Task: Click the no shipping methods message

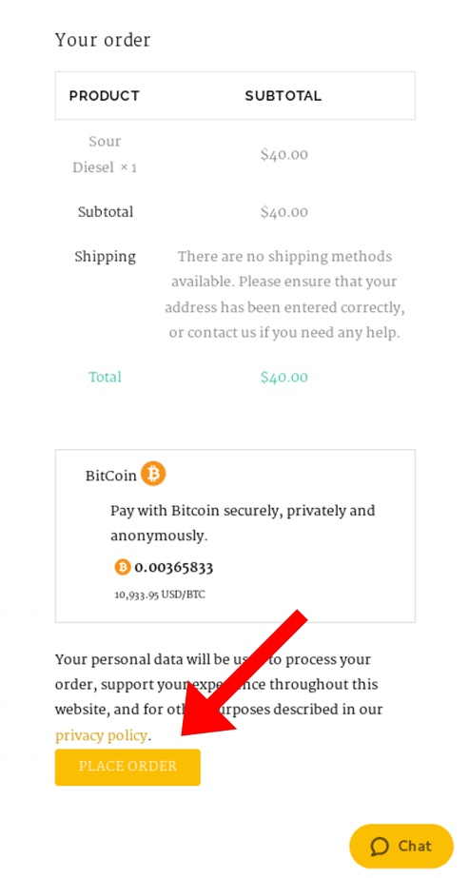Action: point(284,295)
